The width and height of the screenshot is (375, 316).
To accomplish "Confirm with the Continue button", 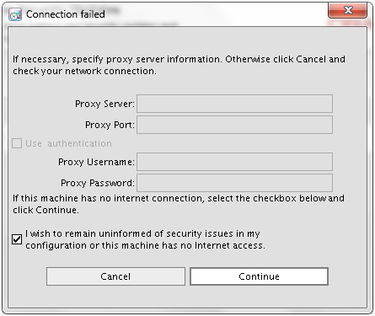I will tap(259, 276).
